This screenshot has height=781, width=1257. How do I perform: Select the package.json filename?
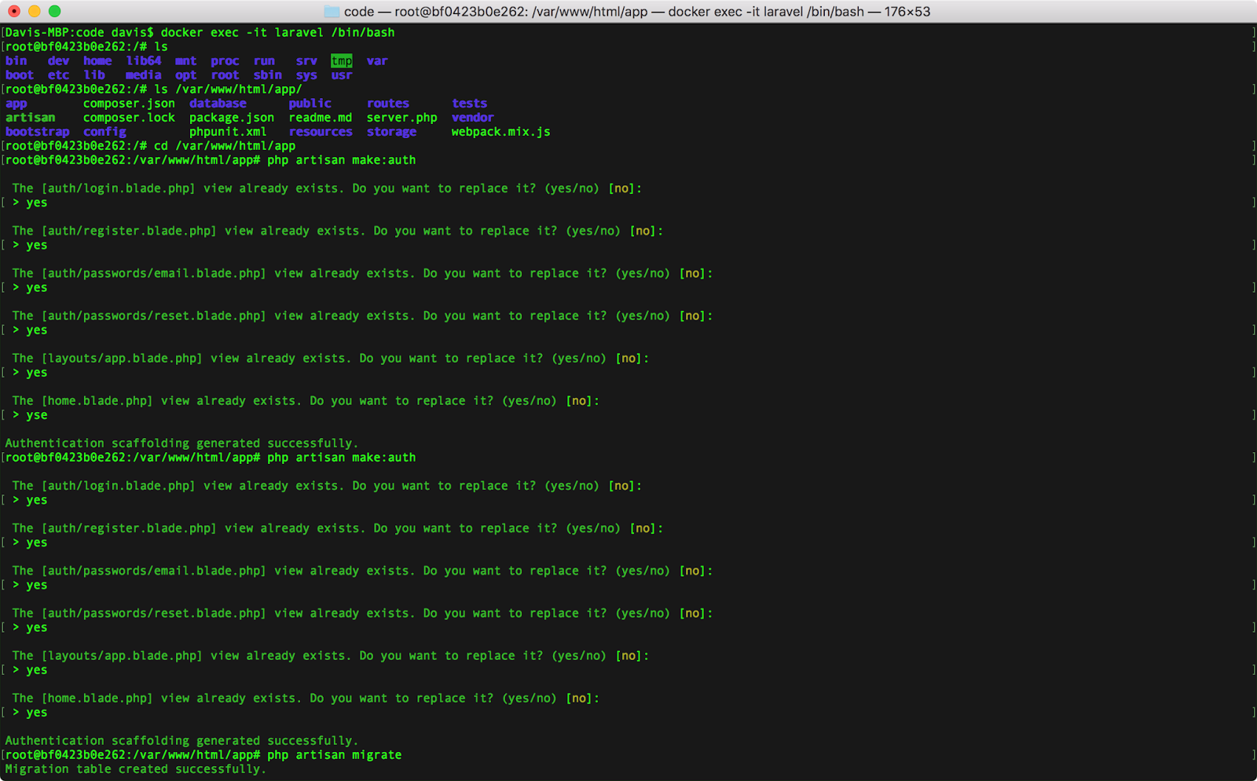pos(232,117)
